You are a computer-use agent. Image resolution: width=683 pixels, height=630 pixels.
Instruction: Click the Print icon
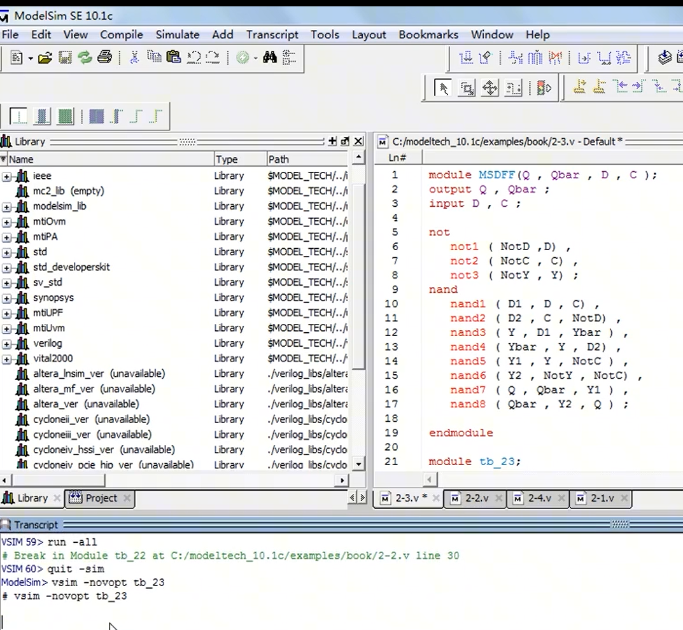104,57
